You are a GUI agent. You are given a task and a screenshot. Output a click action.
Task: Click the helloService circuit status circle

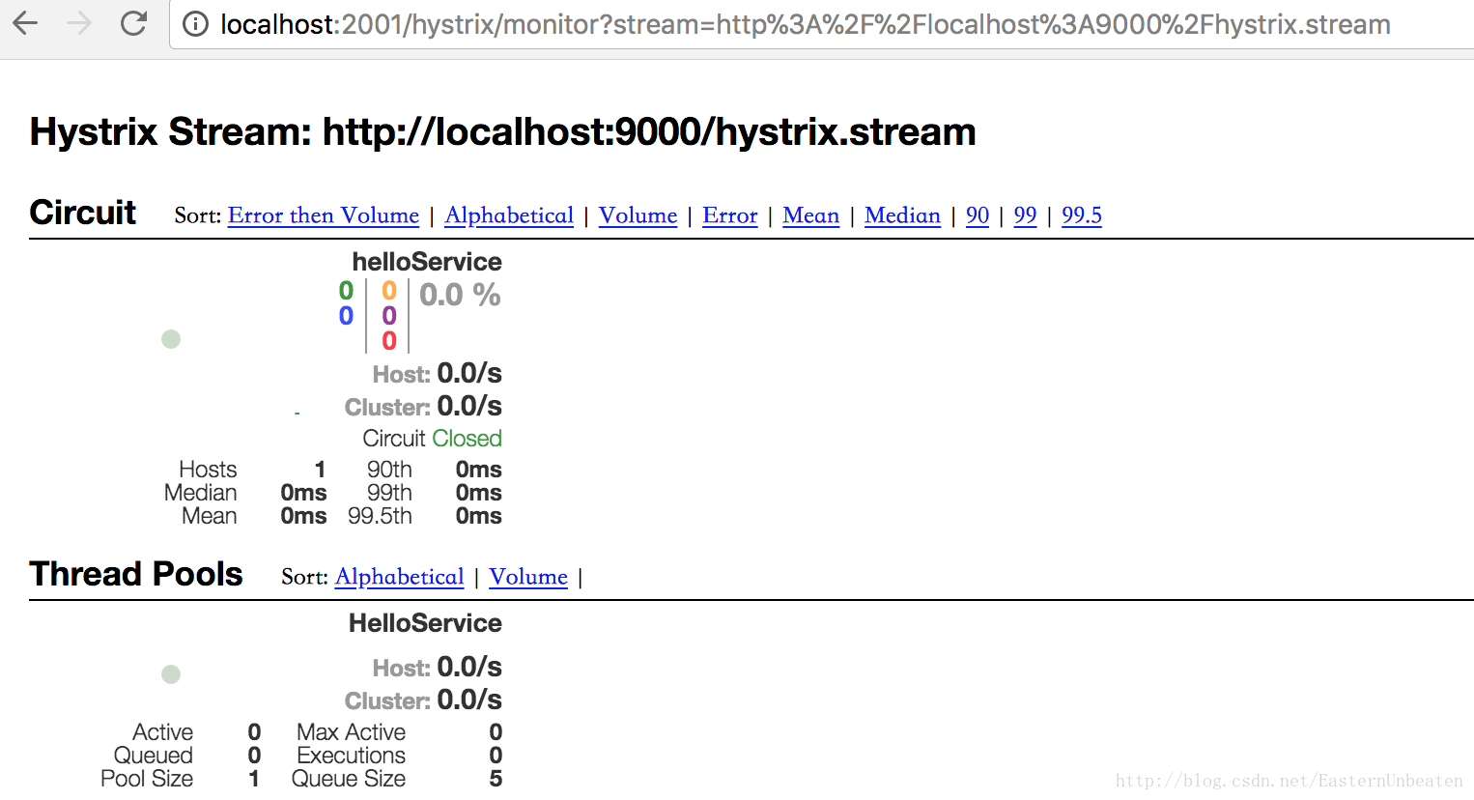171,339
